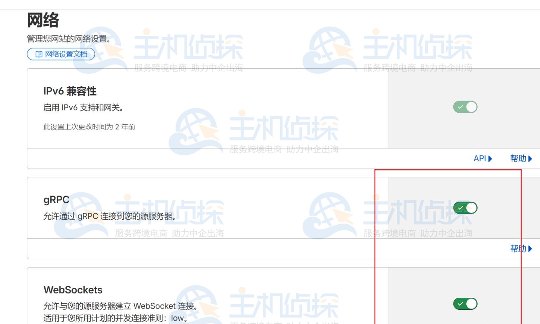The height and width of the screenshot is (324, 540).
Task: Click the document icon in the 网络设置文档 button
Action: tap(39, 54)
